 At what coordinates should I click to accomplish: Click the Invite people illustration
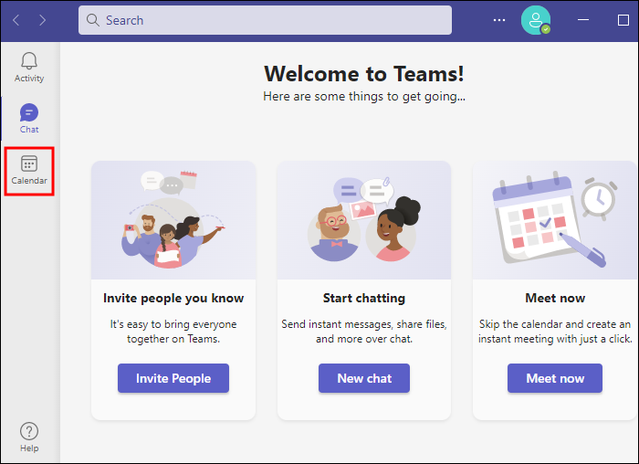173,220
